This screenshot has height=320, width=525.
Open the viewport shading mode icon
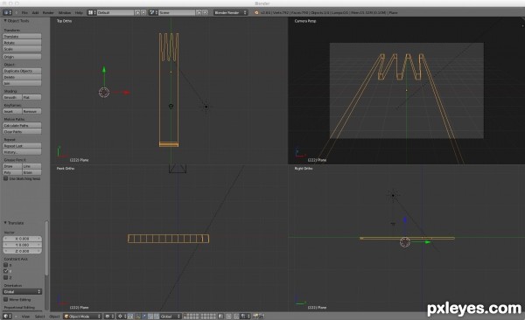click(108, 317)
